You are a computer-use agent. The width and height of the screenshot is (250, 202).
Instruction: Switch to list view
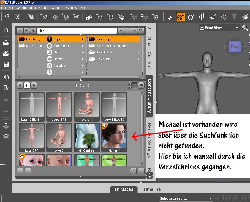[141, 85]
